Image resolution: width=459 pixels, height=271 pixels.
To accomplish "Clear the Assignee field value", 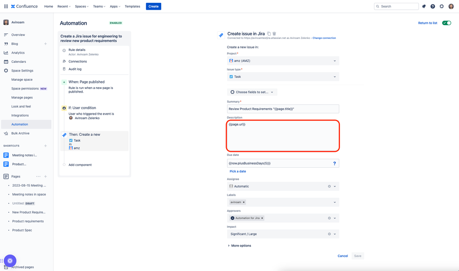I will tap(329, 186).
